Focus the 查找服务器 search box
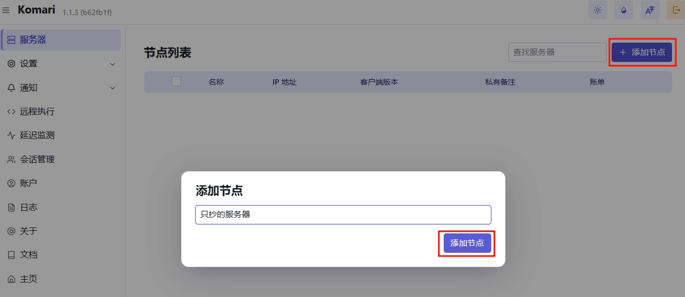The width and height of the screenshot is (685, 297). pos(557,52)
